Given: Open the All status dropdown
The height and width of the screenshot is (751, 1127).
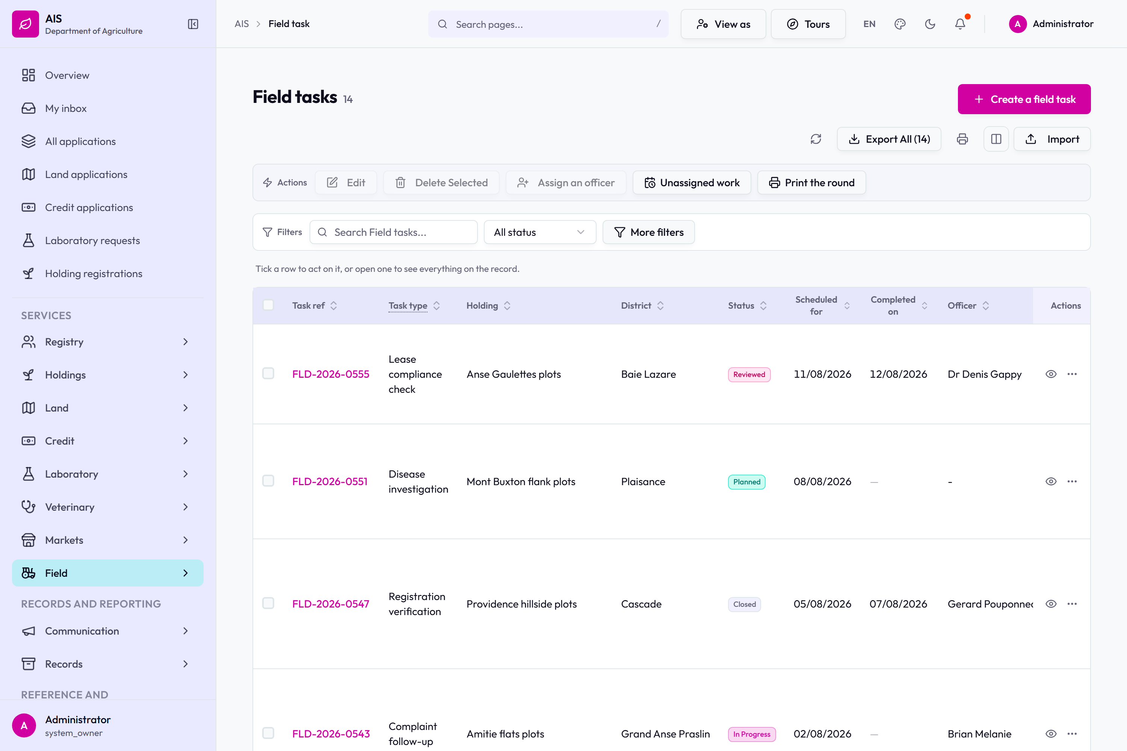Looking at the screenshot, I should click(x=539, y=232).
